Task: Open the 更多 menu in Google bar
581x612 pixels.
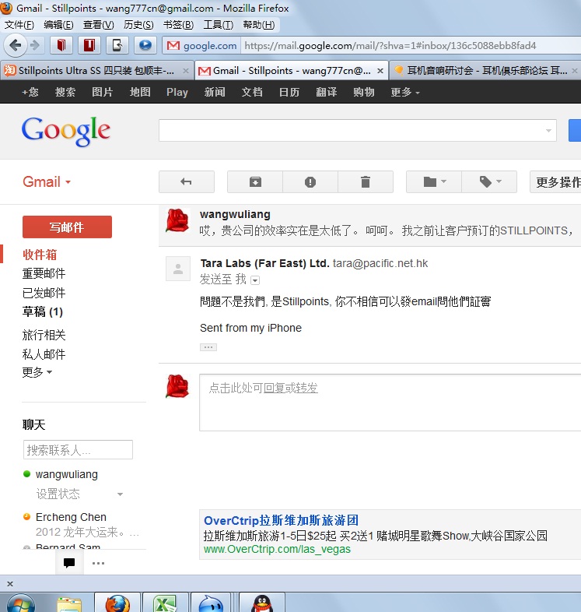Action: pos(404,92)
